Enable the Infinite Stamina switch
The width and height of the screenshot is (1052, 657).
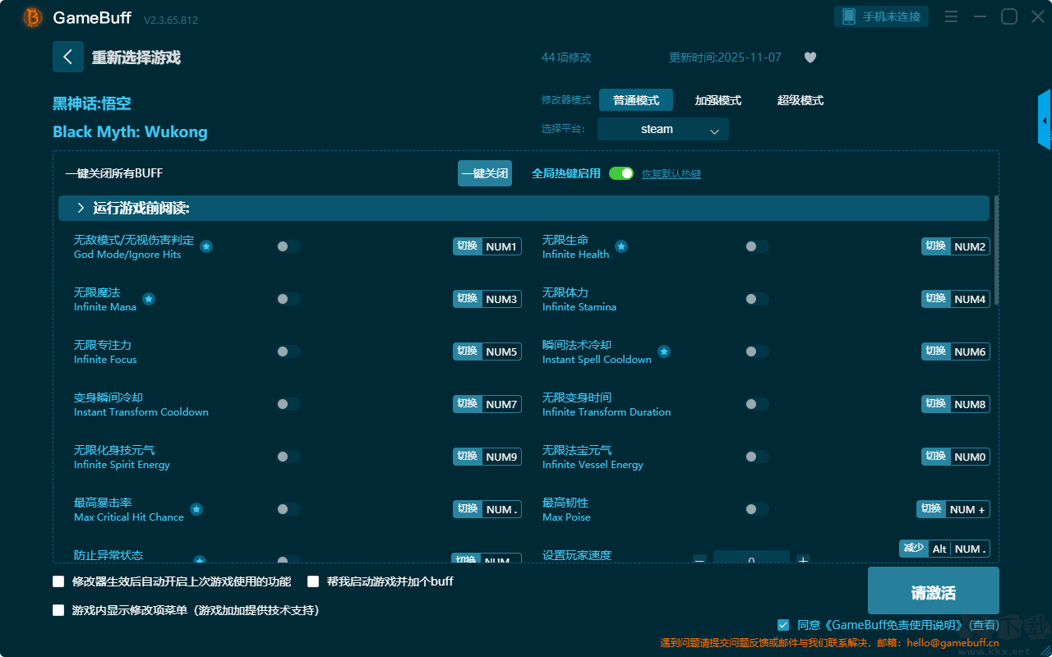click(x=757, y=299)
